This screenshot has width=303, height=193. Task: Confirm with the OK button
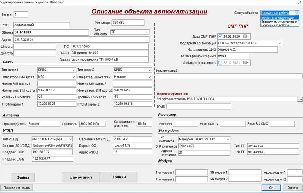[x=271, y=187]
